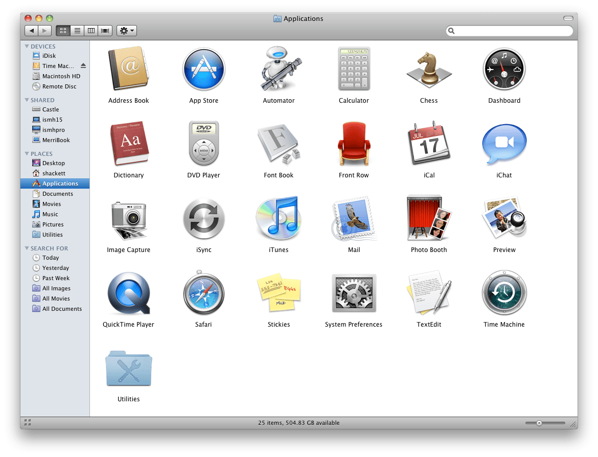Show All Movies search
Image resolution: width=598 pixels, height=457 pixels.
coord(55,299)
